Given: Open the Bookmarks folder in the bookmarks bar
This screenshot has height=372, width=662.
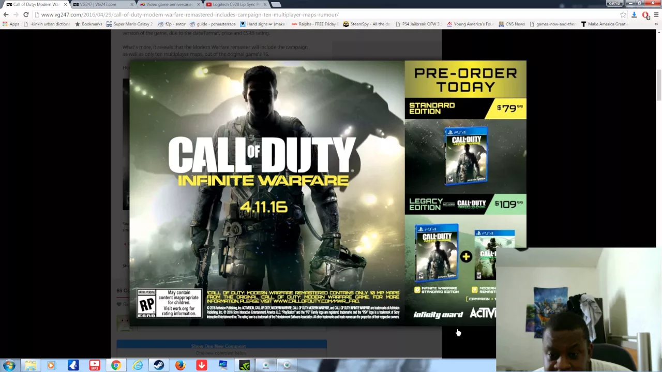Looking at the screenshot, I should point(88,24).
